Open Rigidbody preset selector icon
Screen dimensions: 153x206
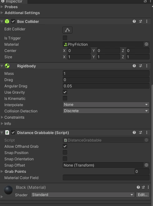click(141, 66)
